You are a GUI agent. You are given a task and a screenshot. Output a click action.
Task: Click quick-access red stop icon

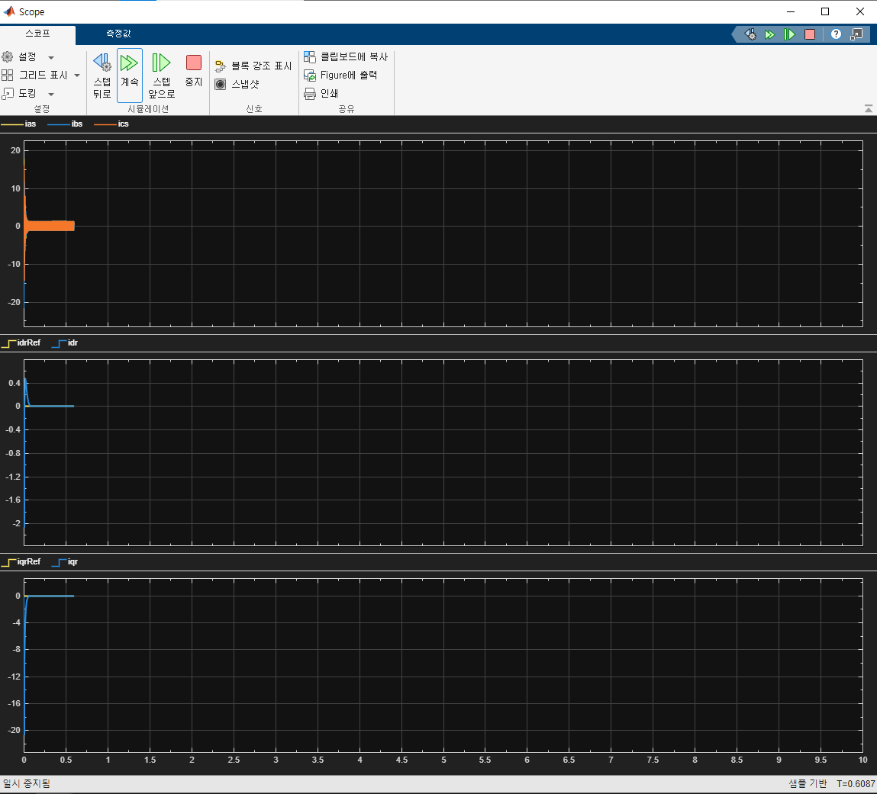(x=810, y=34)
